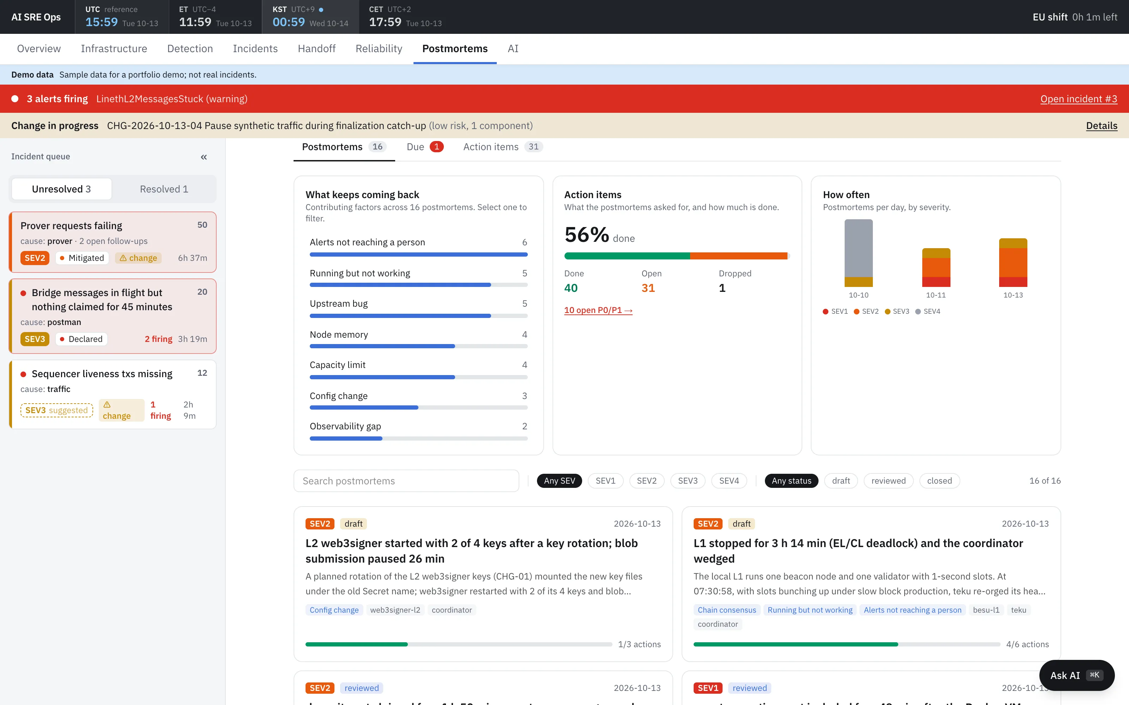The height and width of the screenshot is (705, 1129).
Task: Filter postmortems by SEV1 chip
Action: coord(605,481)
